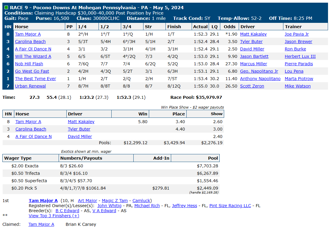Select driver Geo. Napolitano Jr link
Screen dimensions: 331x227
tap(259, 71)
